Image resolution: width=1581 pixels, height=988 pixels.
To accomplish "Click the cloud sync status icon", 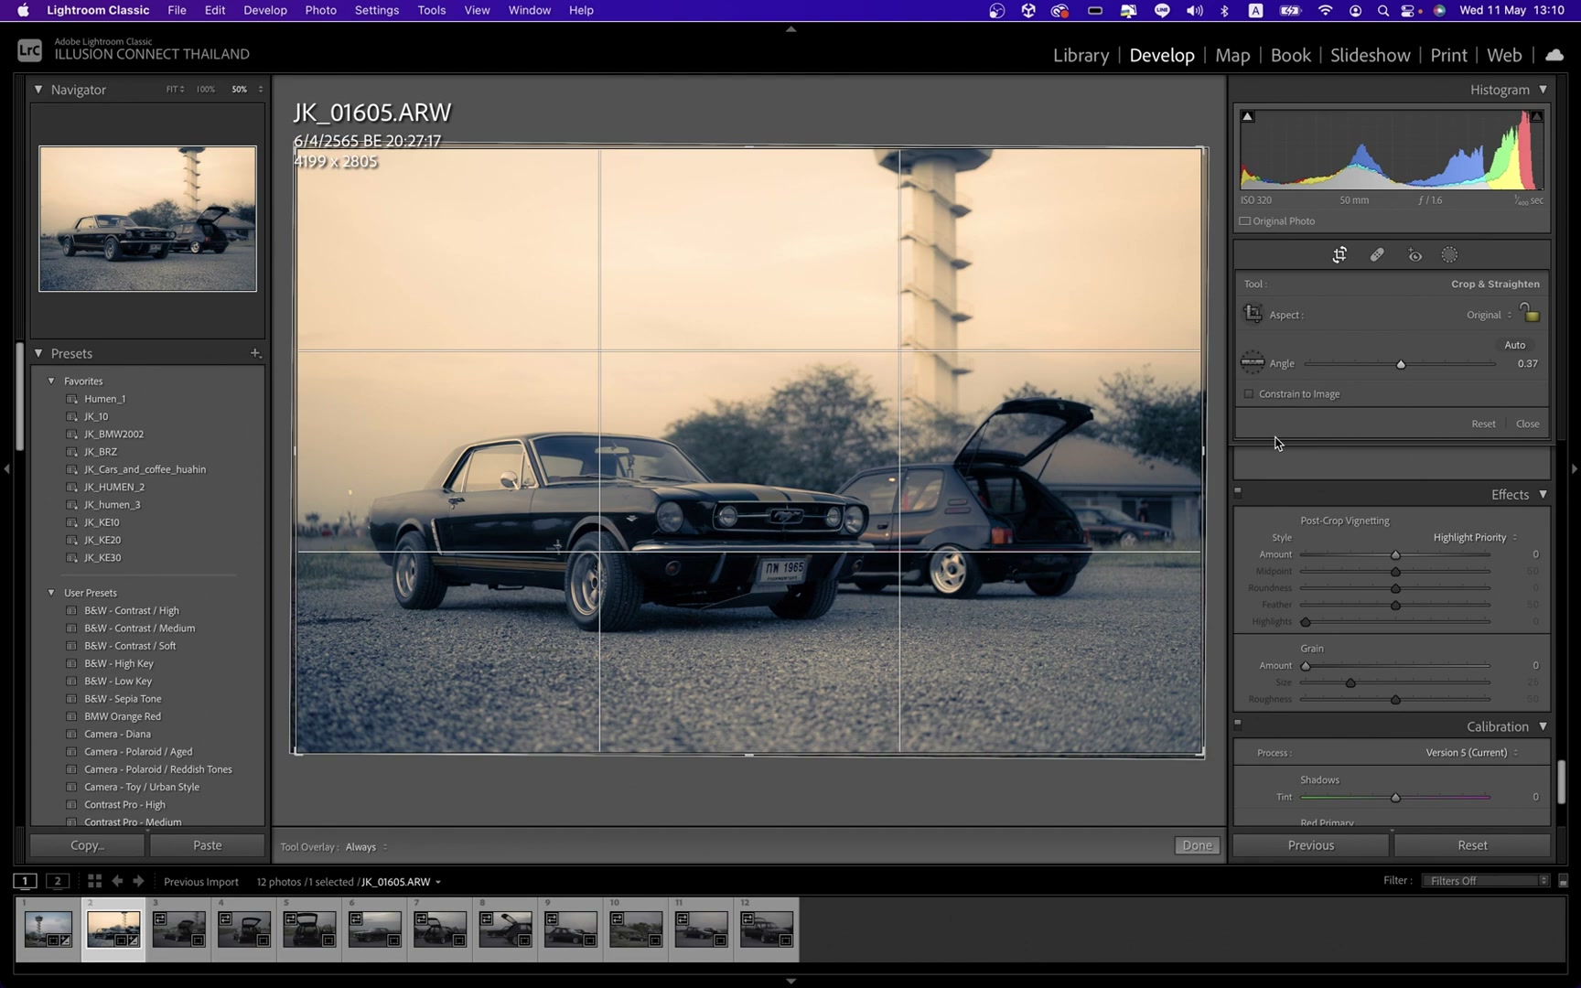I will (x=1554, y=55).
